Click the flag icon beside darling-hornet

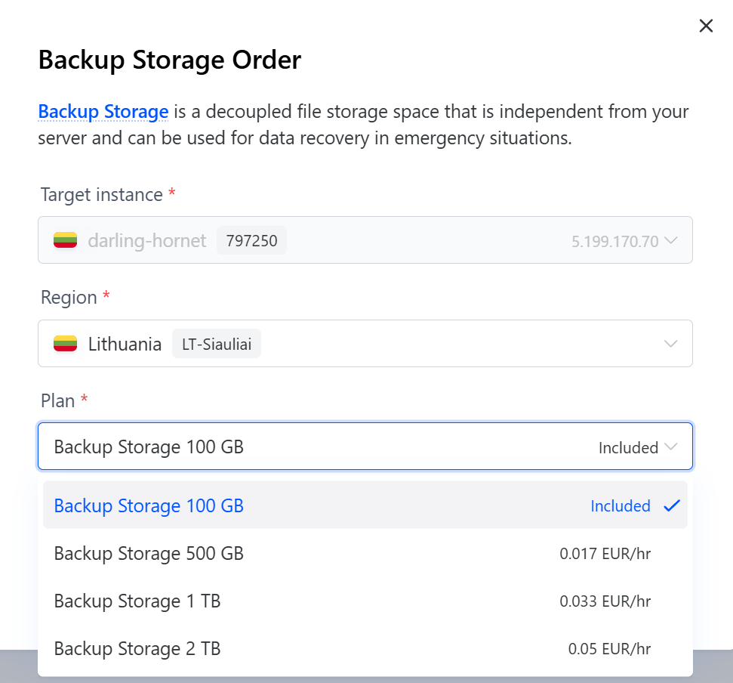point(65,241)
